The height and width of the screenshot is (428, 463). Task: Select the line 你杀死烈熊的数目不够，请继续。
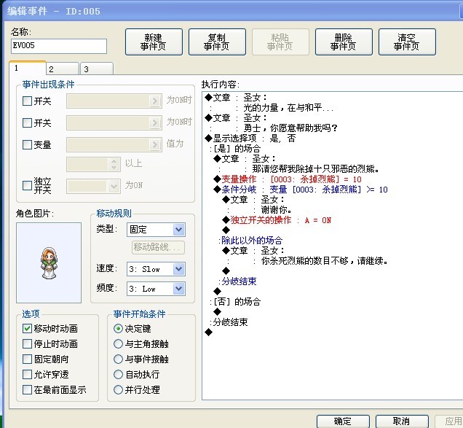[x=324, y=261]
